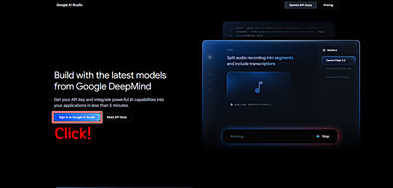
Task: Click the 0:00 / 1:49 audio time text
Action: coord(240,105)
